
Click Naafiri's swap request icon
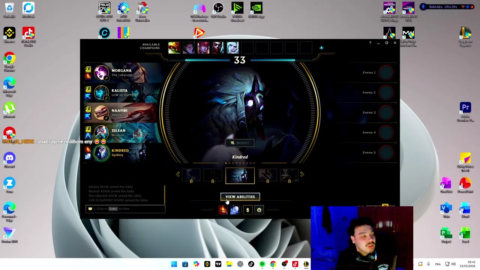(106, 118)
